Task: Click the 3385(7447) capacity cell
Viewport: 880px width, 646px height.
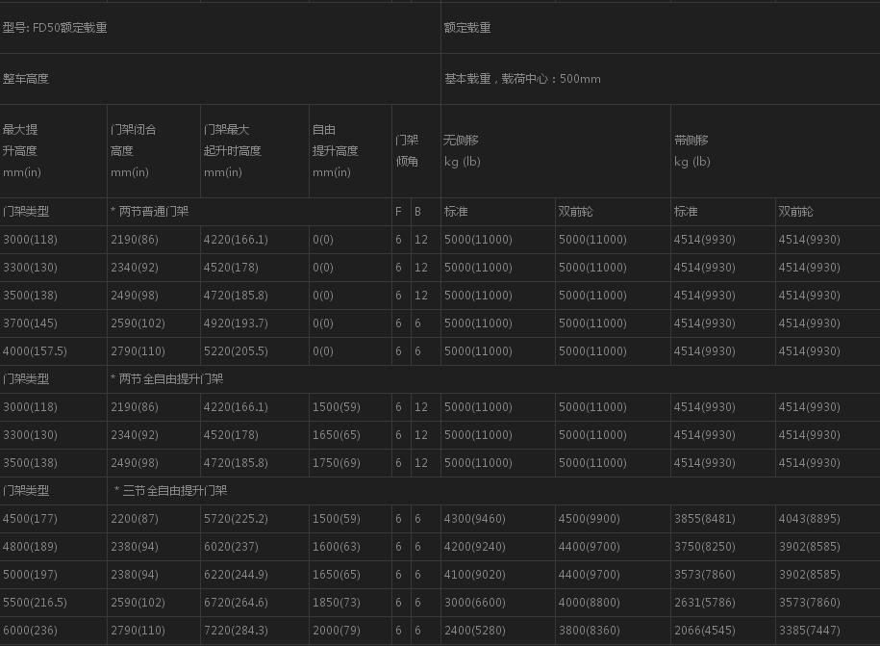Action: point(809,631)
